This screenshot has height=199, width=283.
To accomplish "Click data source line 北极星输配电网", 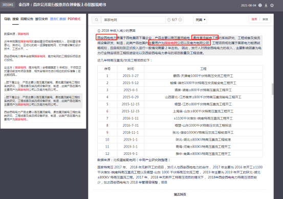I will click(134, 160).
